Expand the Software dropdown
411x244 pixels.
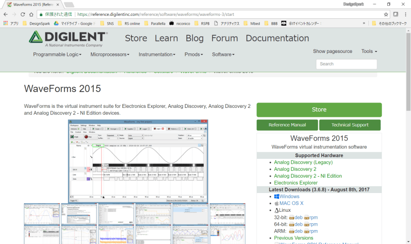223,54
